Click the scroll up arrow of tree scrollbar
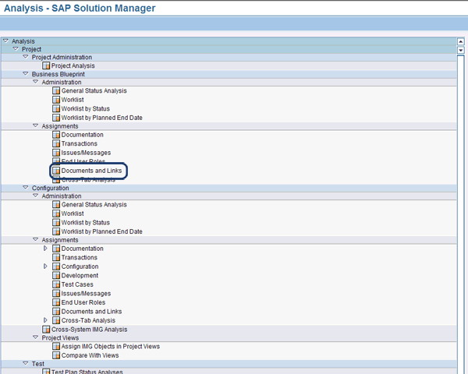This screenshot has height=374, width=468. [x=462, y=41]
